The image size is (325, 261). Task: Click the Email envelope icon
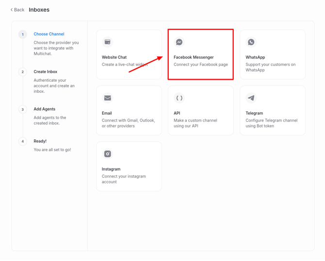tap(108, 98)
